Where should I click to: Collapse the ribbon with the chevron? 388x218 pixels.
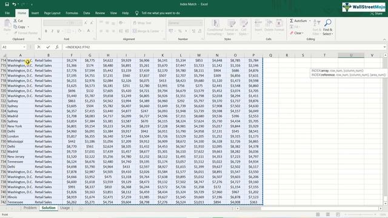pyautogui.click(x=384, y=39)
